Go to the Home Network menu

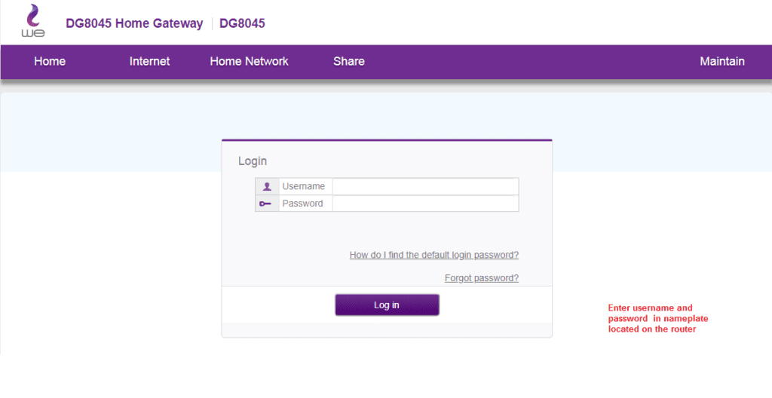(249, 62)
